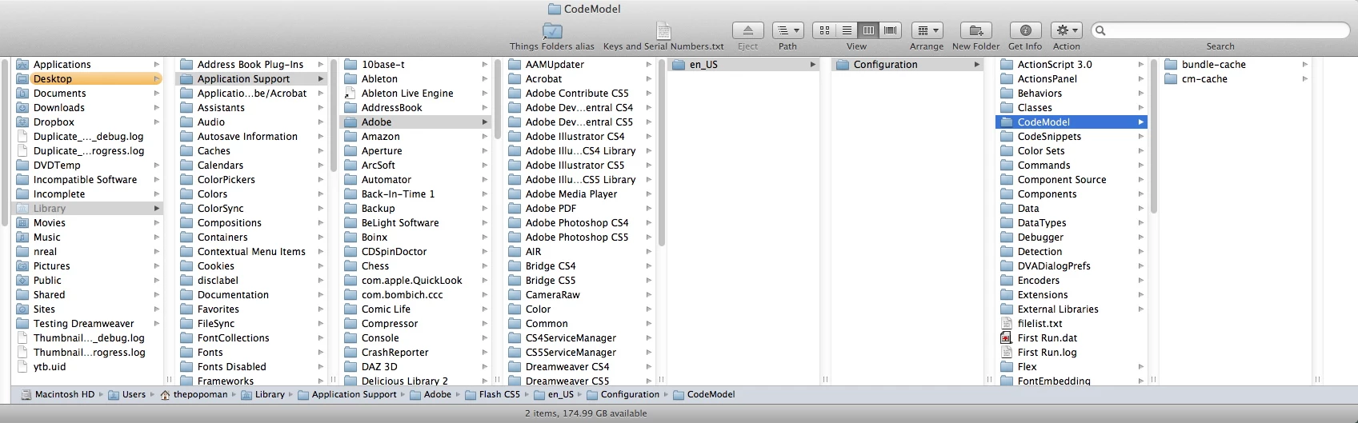1358x423 pixels.
Task: Expand Adobe Photoshop CS5 folder arrow
Action: (648, 237)
